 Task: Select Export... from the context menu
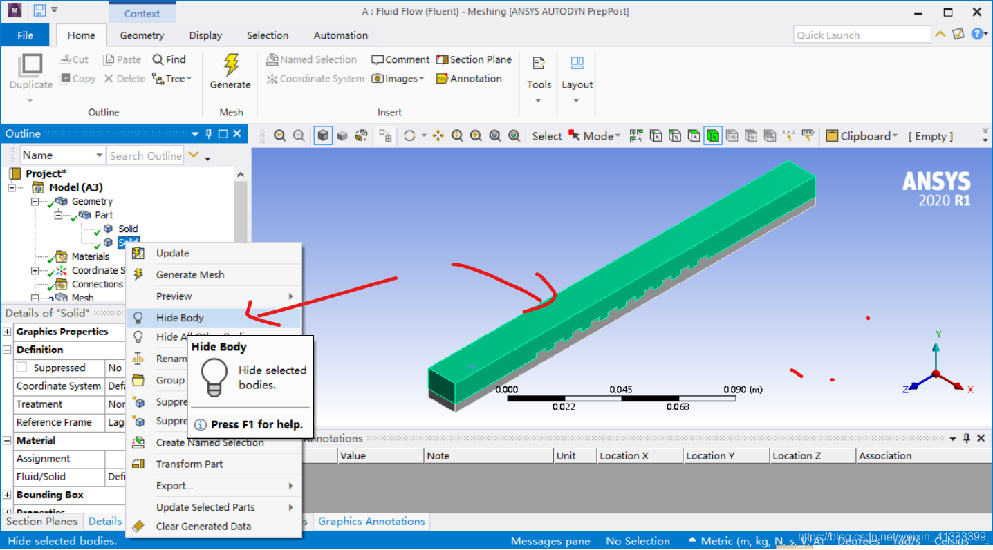[x=214, y=486]
